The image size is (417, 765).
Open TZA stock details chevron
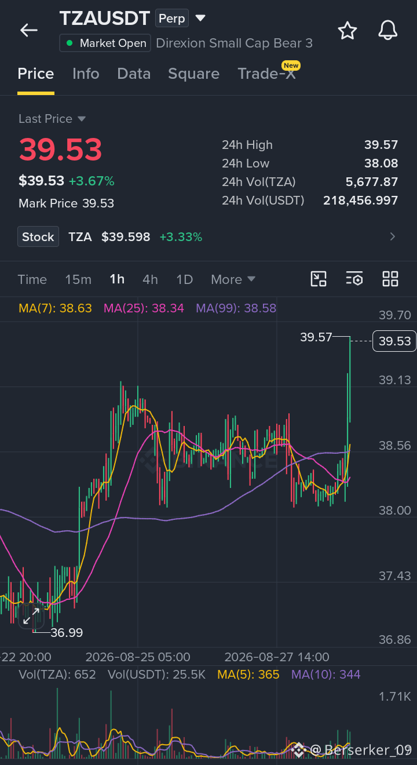click(x=393, y=236)
